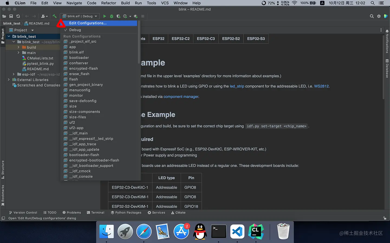Select the erase_flash run configuration
Viewport: 390px width, 243px height.
(x=99, y=74)
